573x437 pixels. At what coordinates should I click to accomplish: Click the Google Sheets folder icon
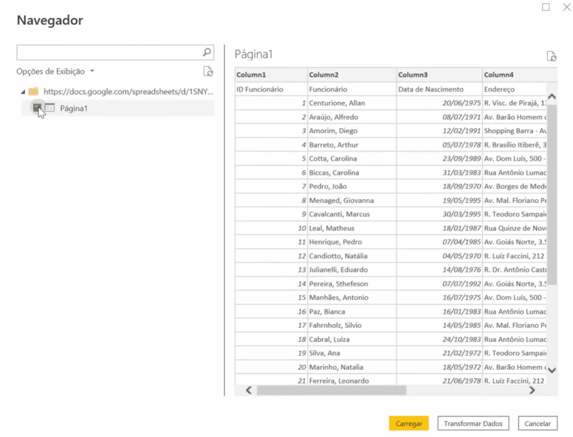point(33,91)
